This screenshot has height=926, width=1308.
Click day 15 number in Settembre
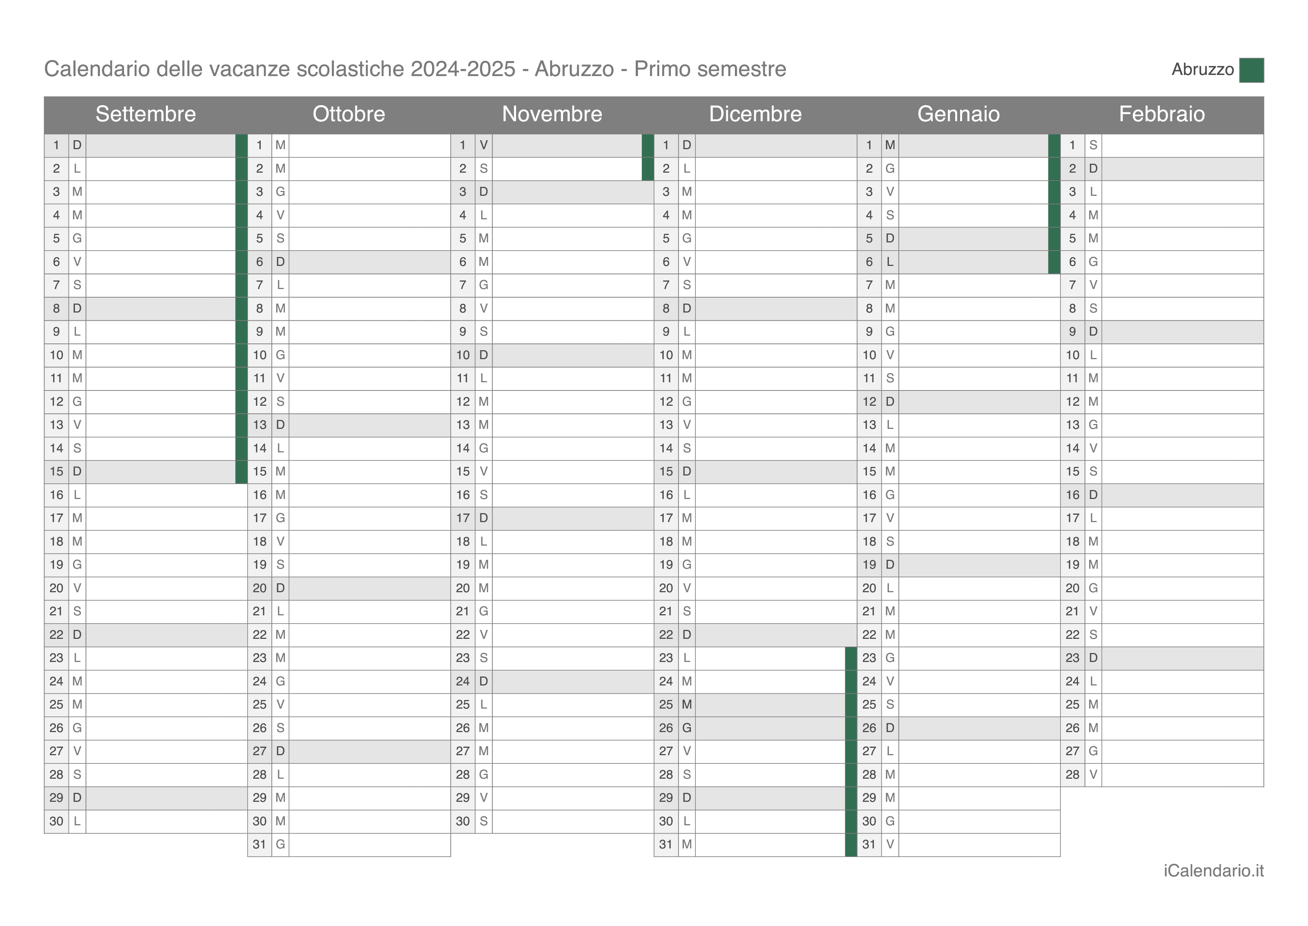click(56, 471)
